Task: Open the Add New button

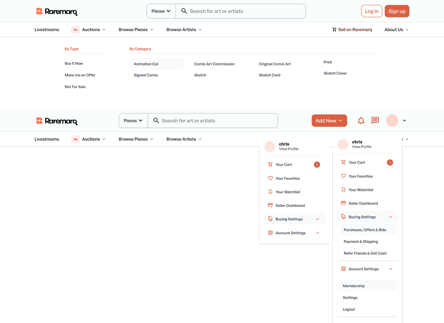Action: point(329,120)
